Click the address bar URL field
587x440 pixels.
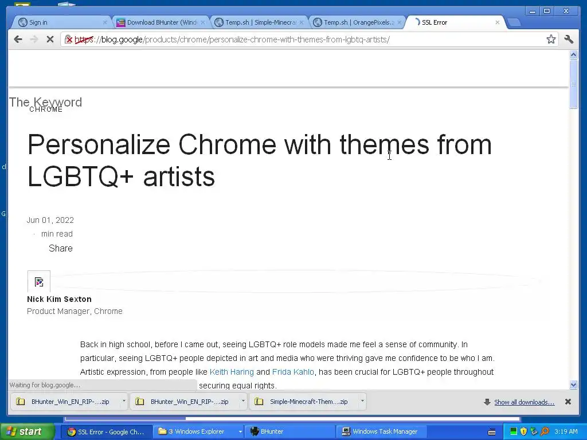(x=309, y=40)
